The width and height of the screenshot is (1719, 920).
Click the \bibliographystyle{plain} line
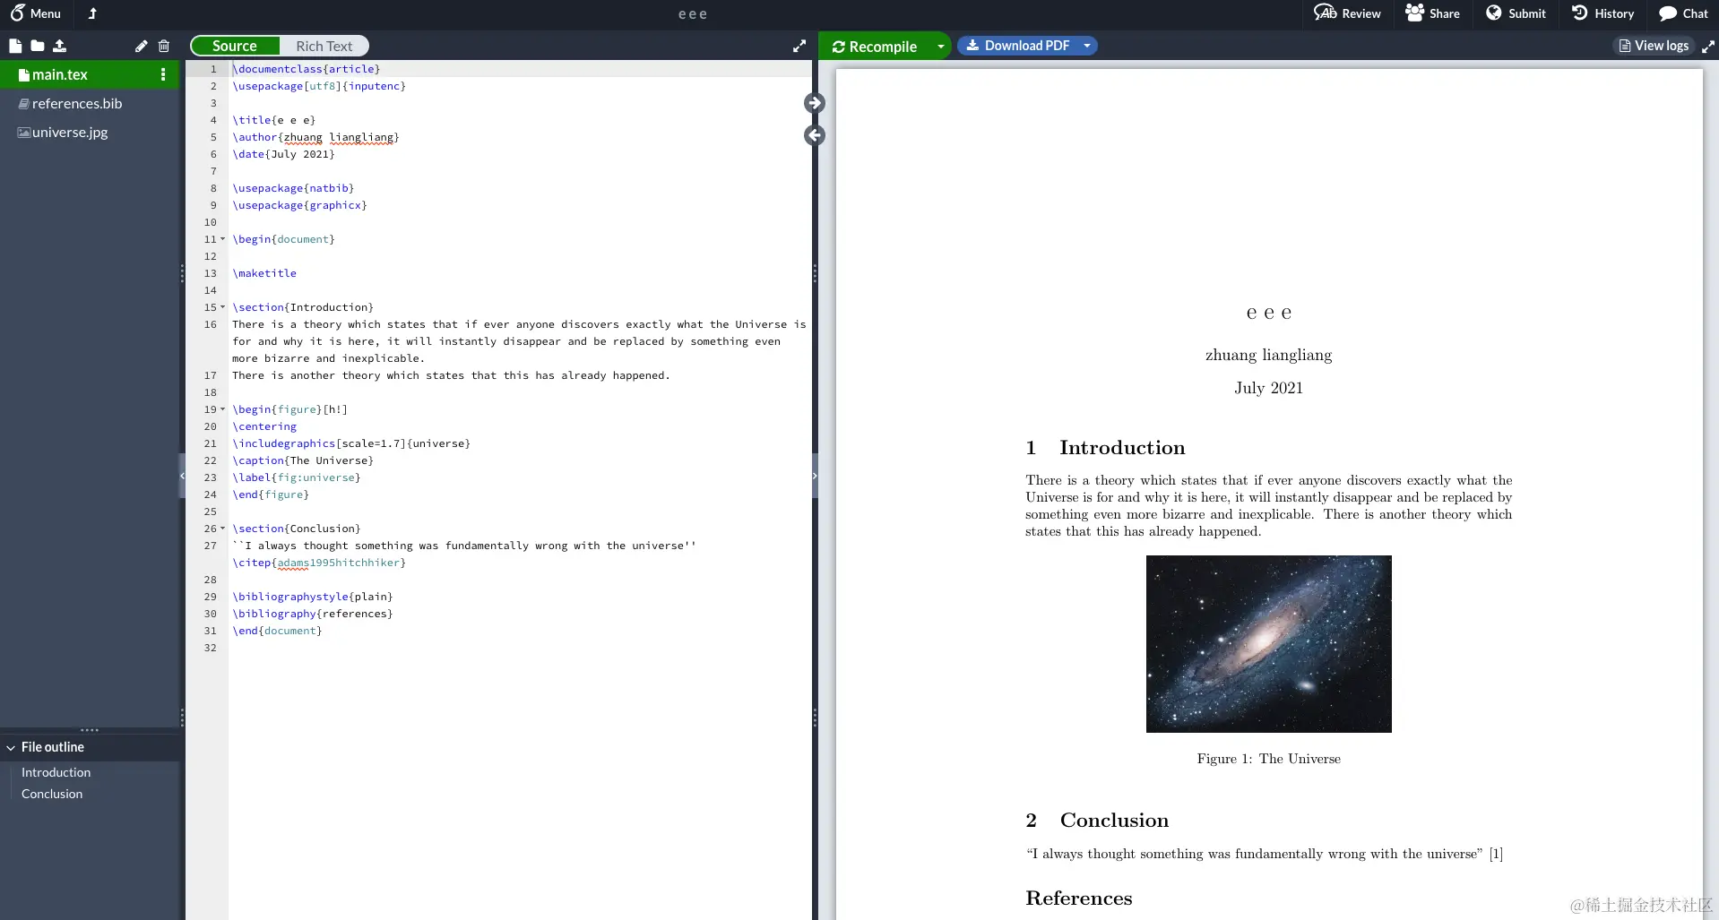coord(313,597)
